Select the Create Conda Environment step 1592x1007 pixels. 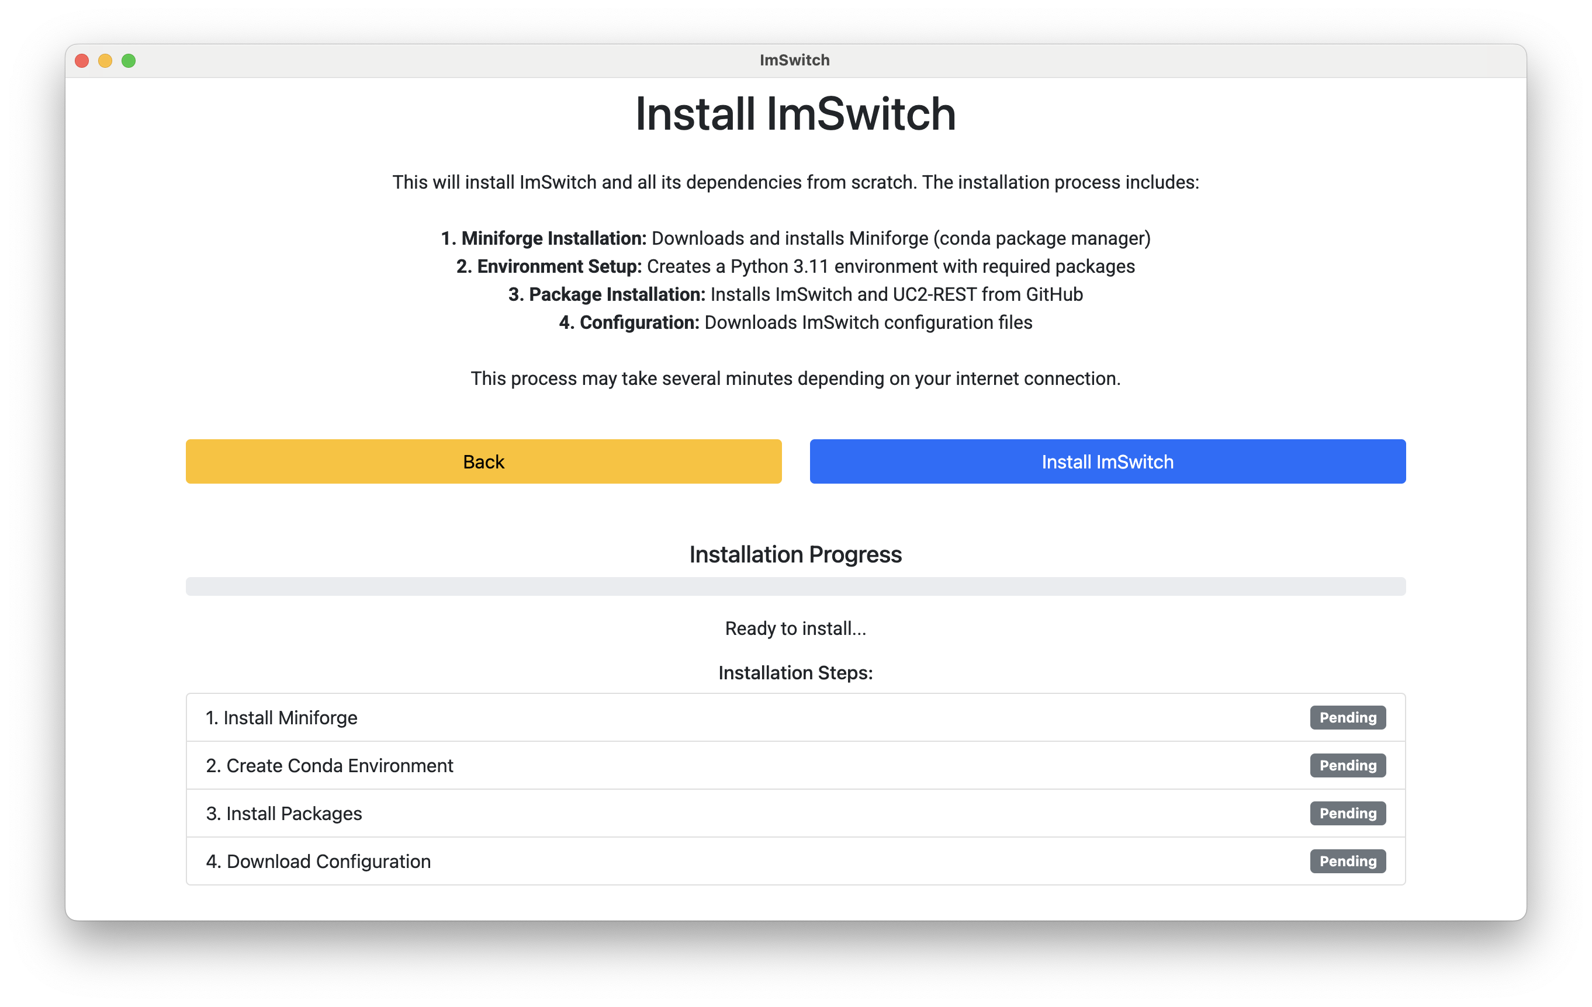[x=795, y=765]
